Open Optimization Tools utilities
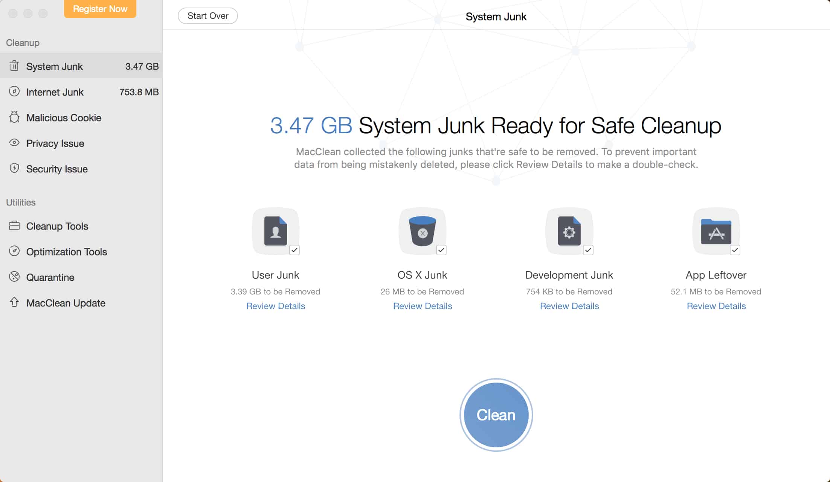830x482 pixels. (81, 252)
